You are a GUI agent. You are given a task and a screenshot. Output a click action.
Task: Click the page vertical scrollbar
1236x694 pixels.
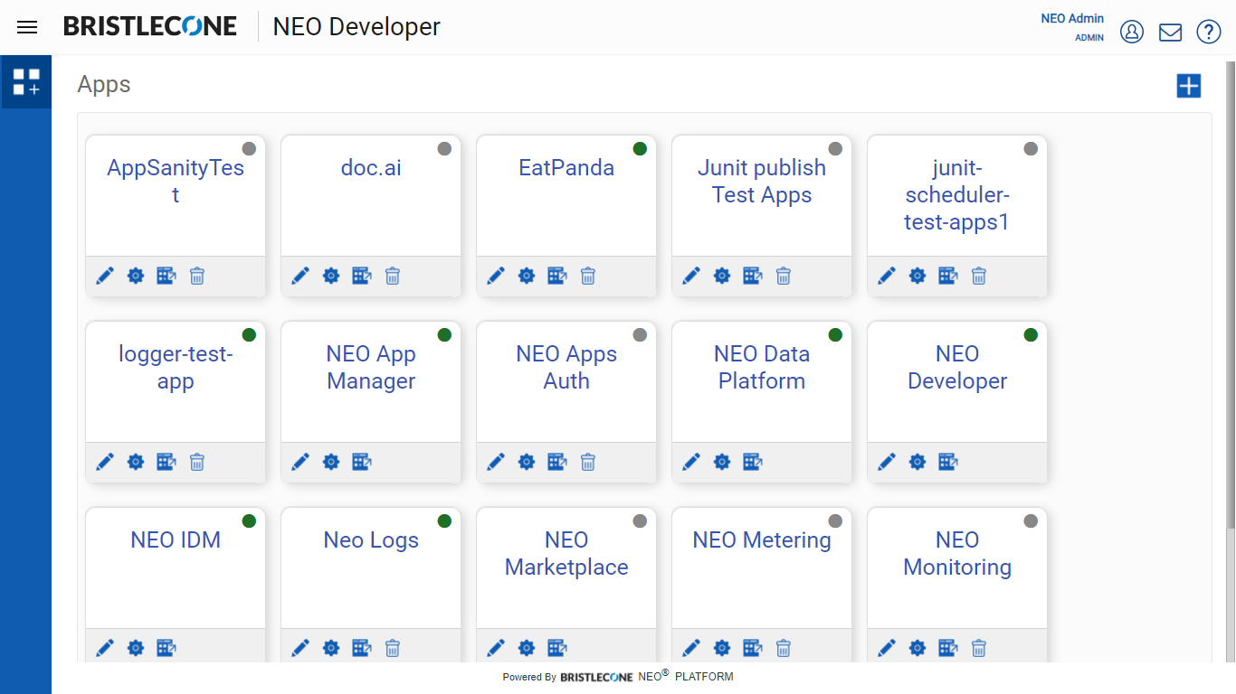1230,294
